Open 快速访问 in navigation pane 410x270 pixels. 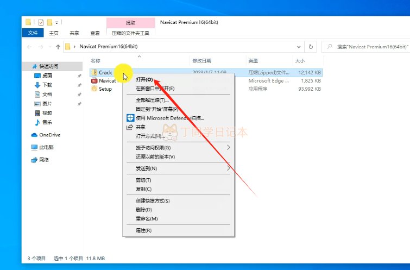tap(49, 66)
